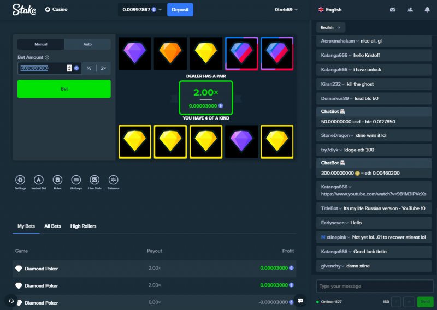
Task: Open the friends icon in header
Action: [410, 10]
